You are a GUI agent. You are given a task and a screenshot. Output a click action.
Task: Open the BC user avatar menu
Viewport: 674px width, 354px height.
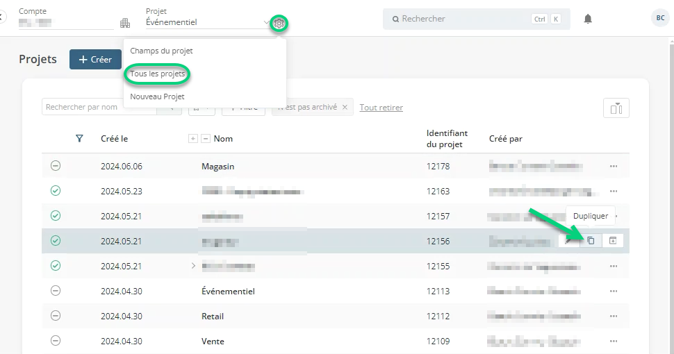[660, 18]
